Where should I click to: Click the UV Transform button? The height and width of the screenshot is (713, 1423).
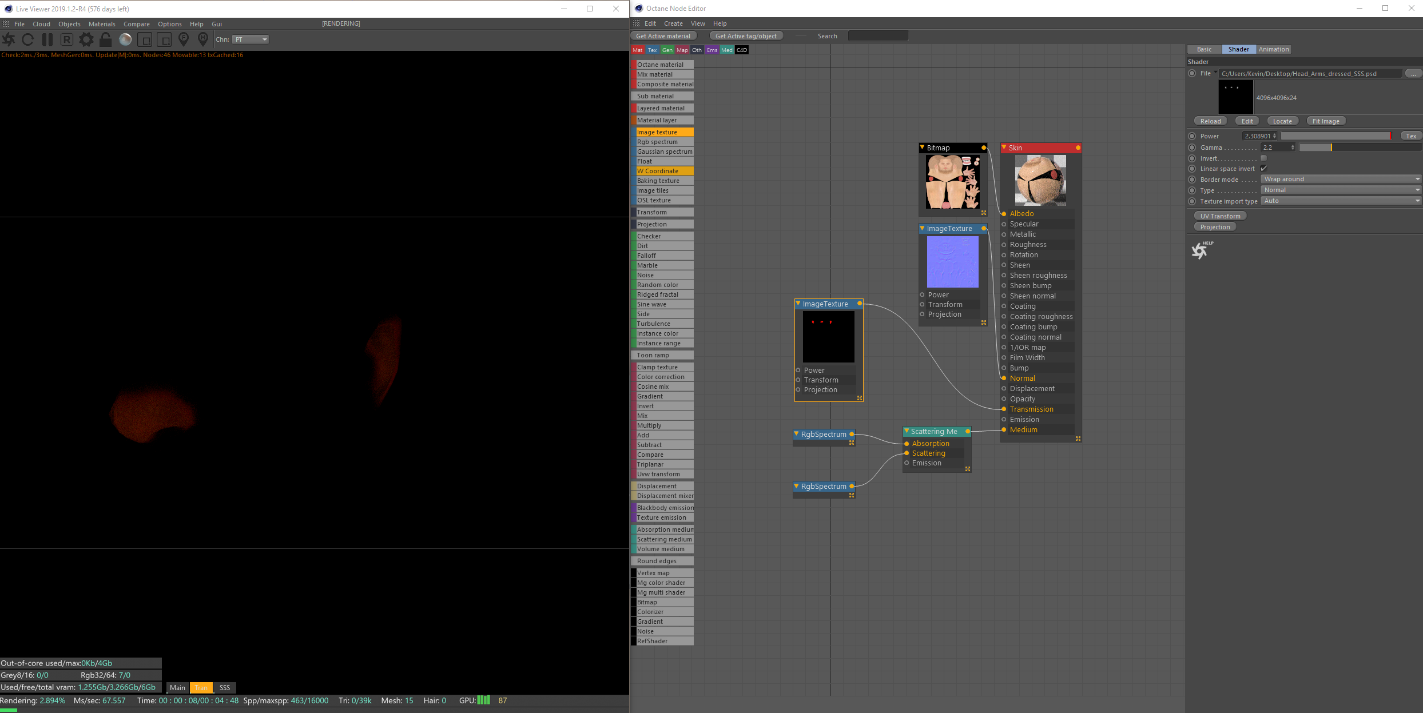point(1220,216)
